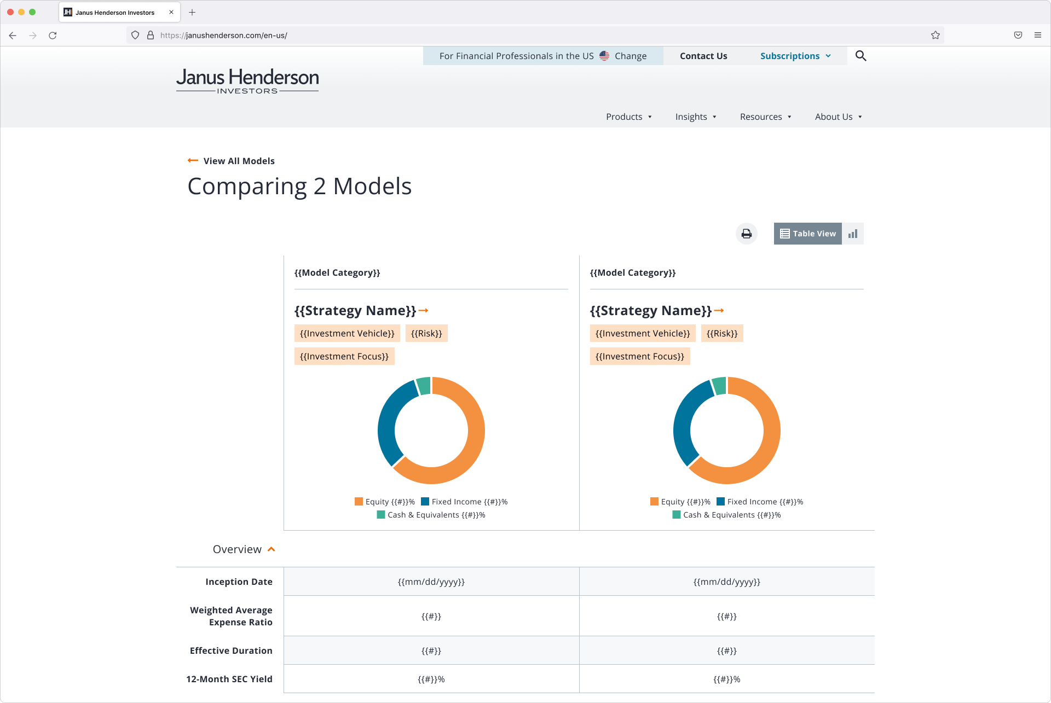Click second model's Model Category heading

(633, 272)
